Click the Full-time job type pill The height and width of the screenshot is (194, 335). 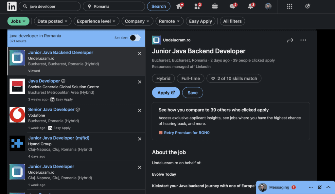tap(191, 79)
